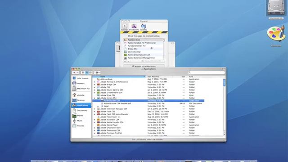Sort by the Name column header

pyautogui.click(x=119, y=76)
